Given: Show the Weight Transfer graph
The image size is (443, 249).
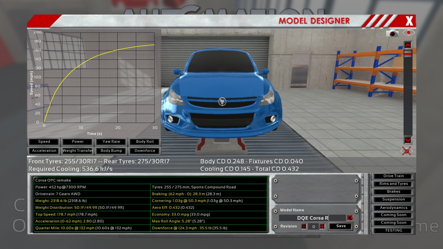Looking at the screenshot, I should point(78,151).
